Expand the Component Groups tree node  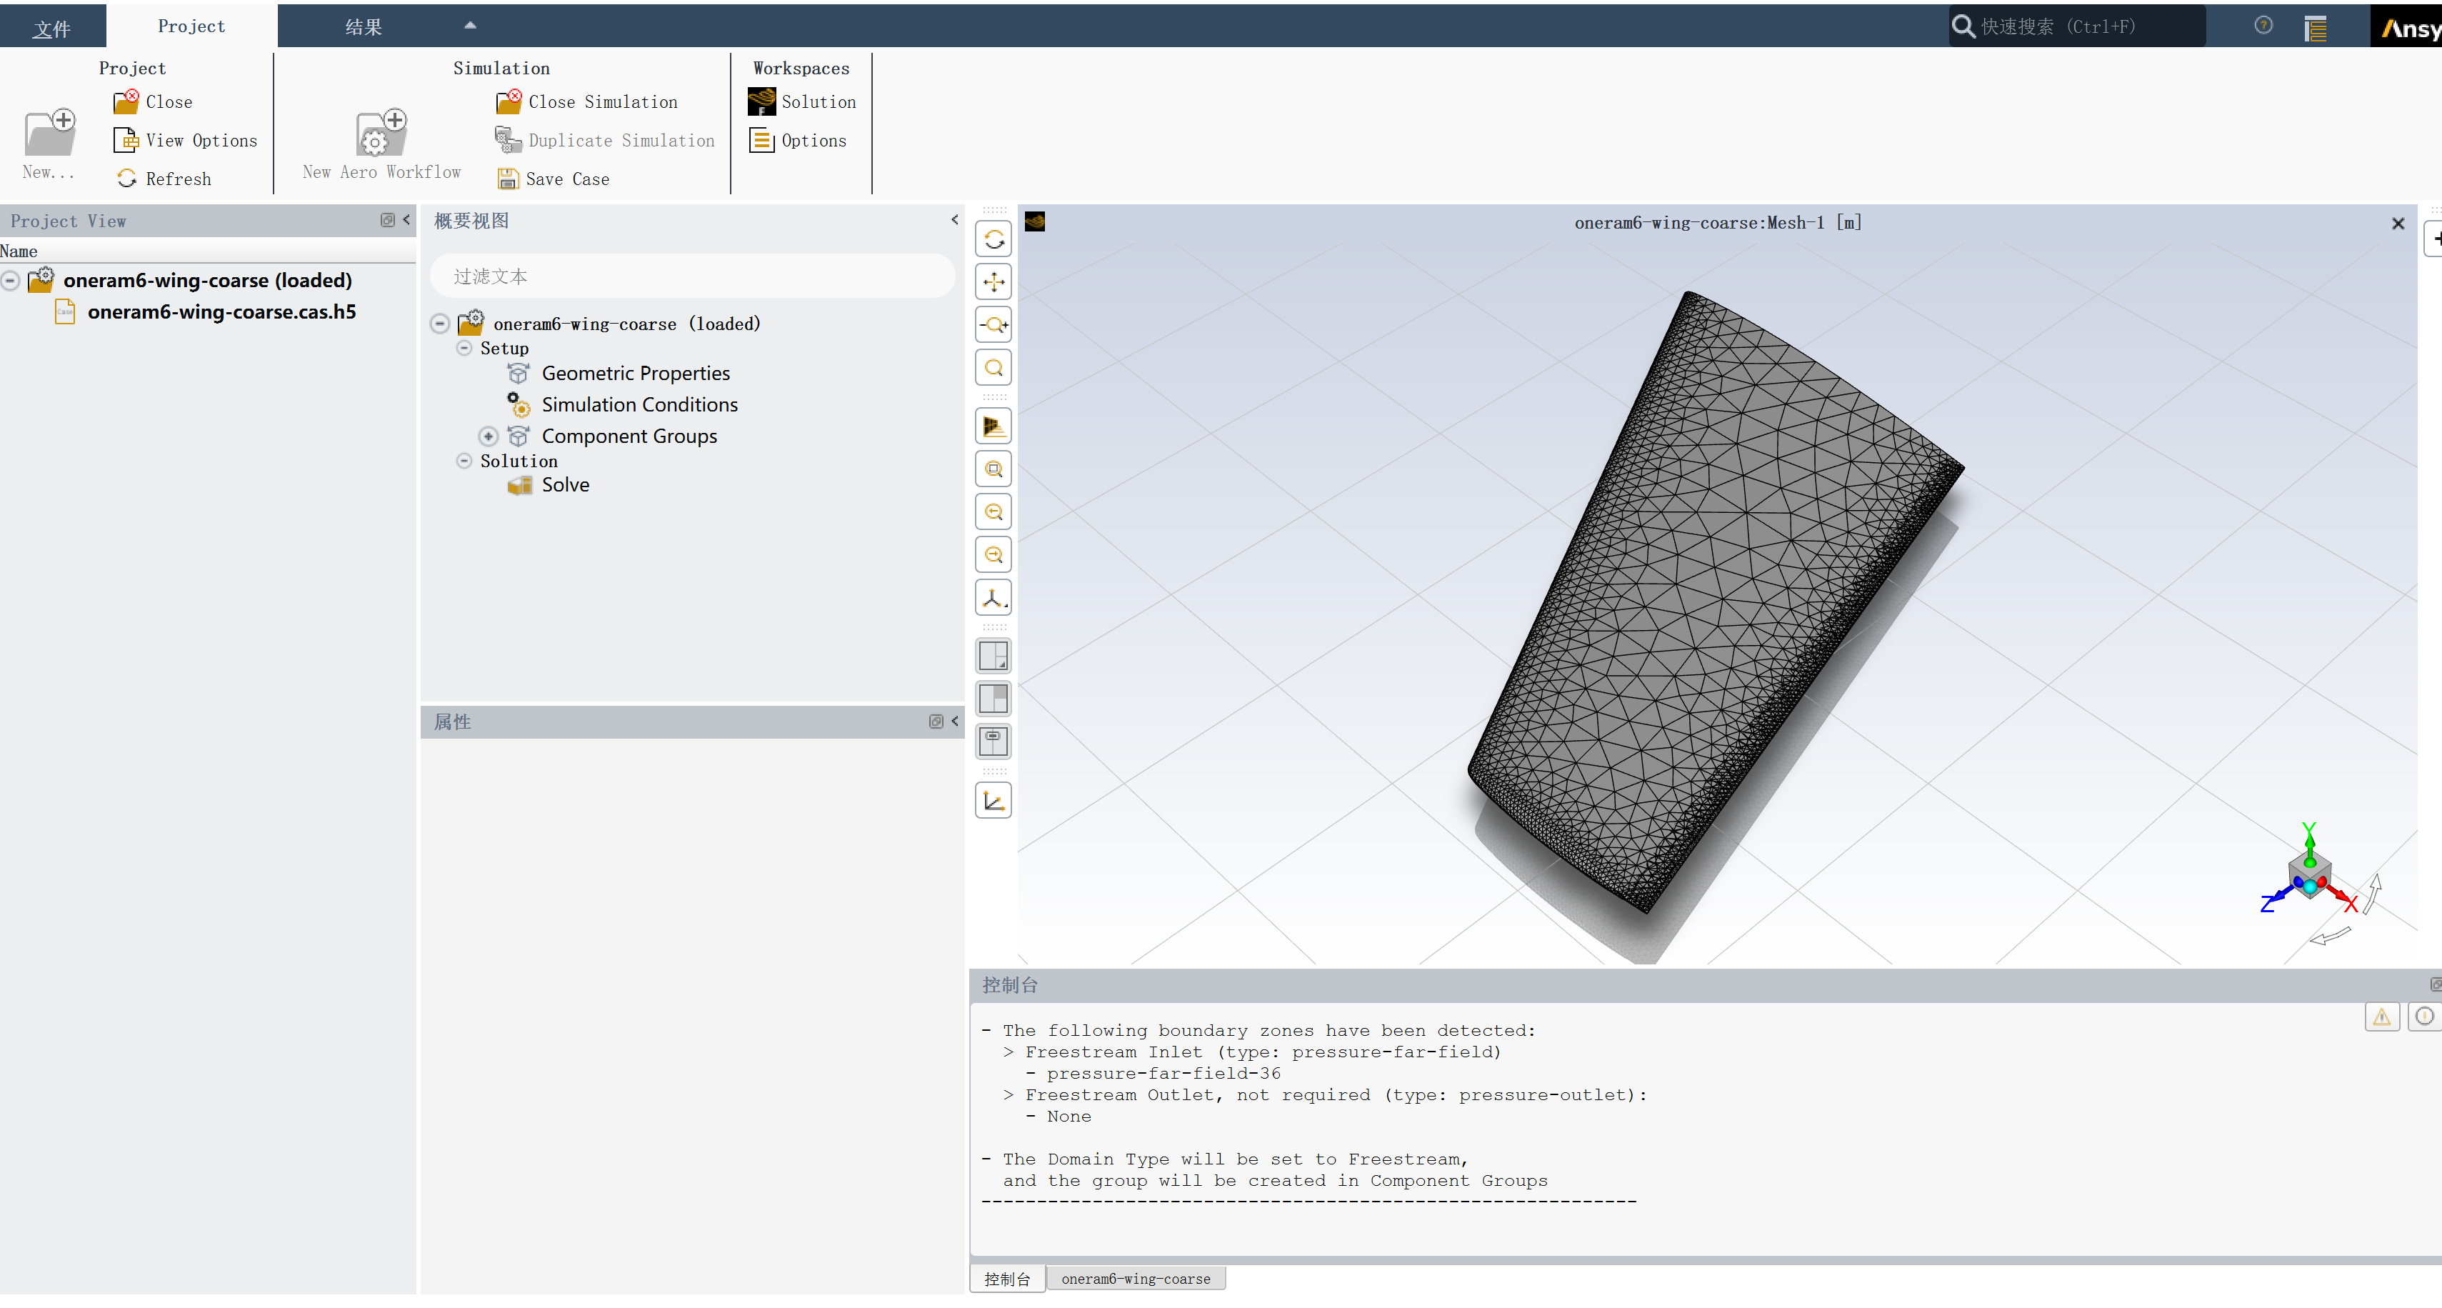(x=489, y=436)
